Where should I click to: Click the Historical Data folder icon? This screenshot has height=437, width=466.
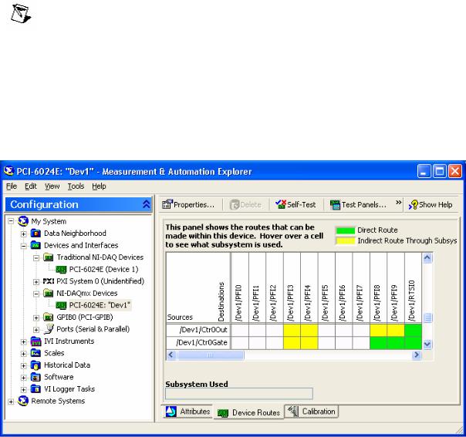pyautogui.click(x=35, y=365)
